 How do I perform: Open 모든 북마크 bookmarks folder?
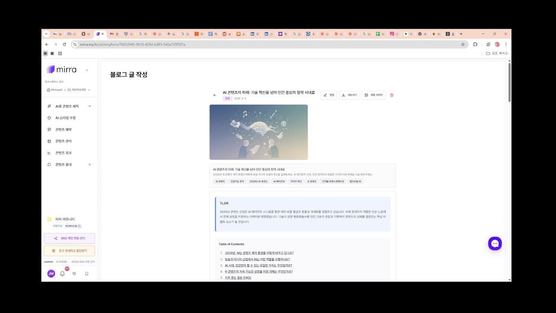497,53
